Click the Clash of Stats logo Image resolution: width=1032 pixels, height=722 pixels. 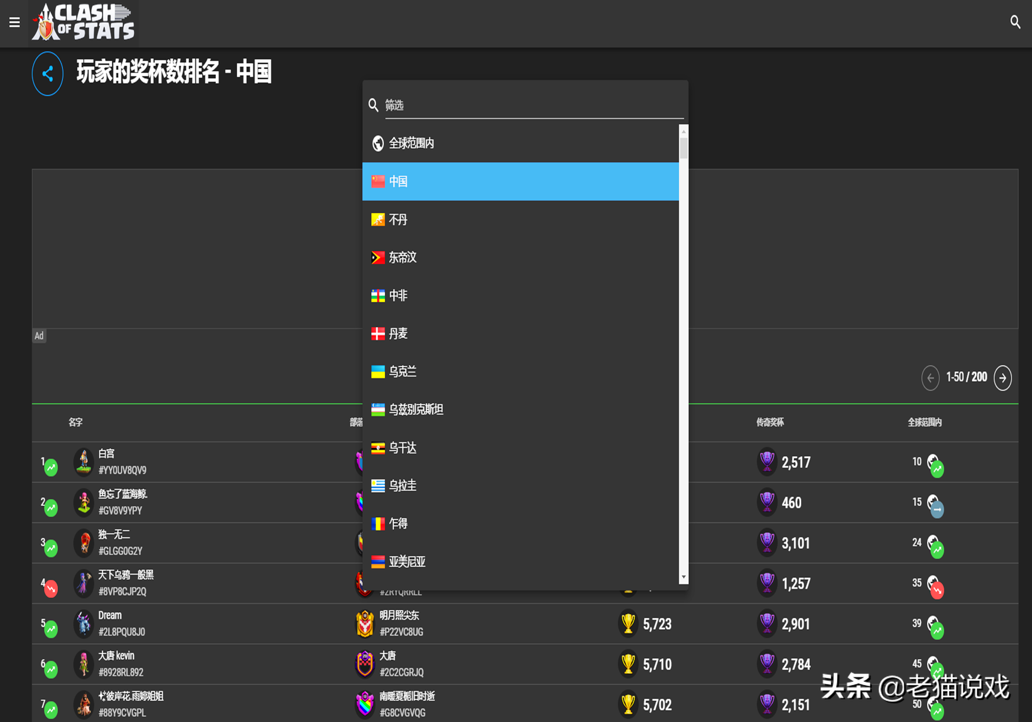coord(84,22)
